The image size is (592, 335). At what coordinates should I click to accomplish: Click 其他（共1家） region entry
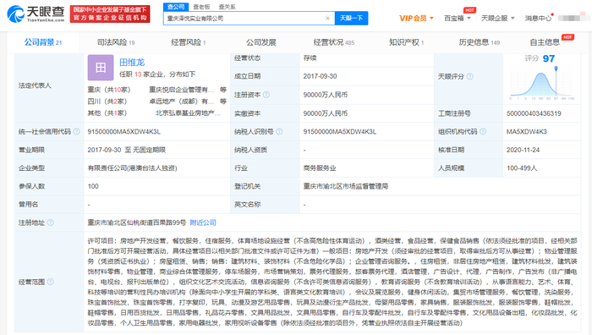107,113
